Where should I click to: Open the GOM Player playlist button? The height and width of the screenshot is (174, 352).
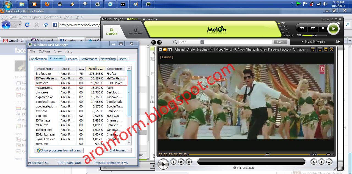click(329, 162)
